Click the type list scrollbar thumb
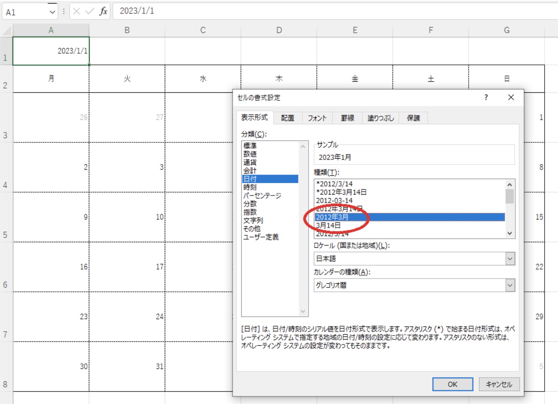Viewport: 558px width, 404px height. 510,196
